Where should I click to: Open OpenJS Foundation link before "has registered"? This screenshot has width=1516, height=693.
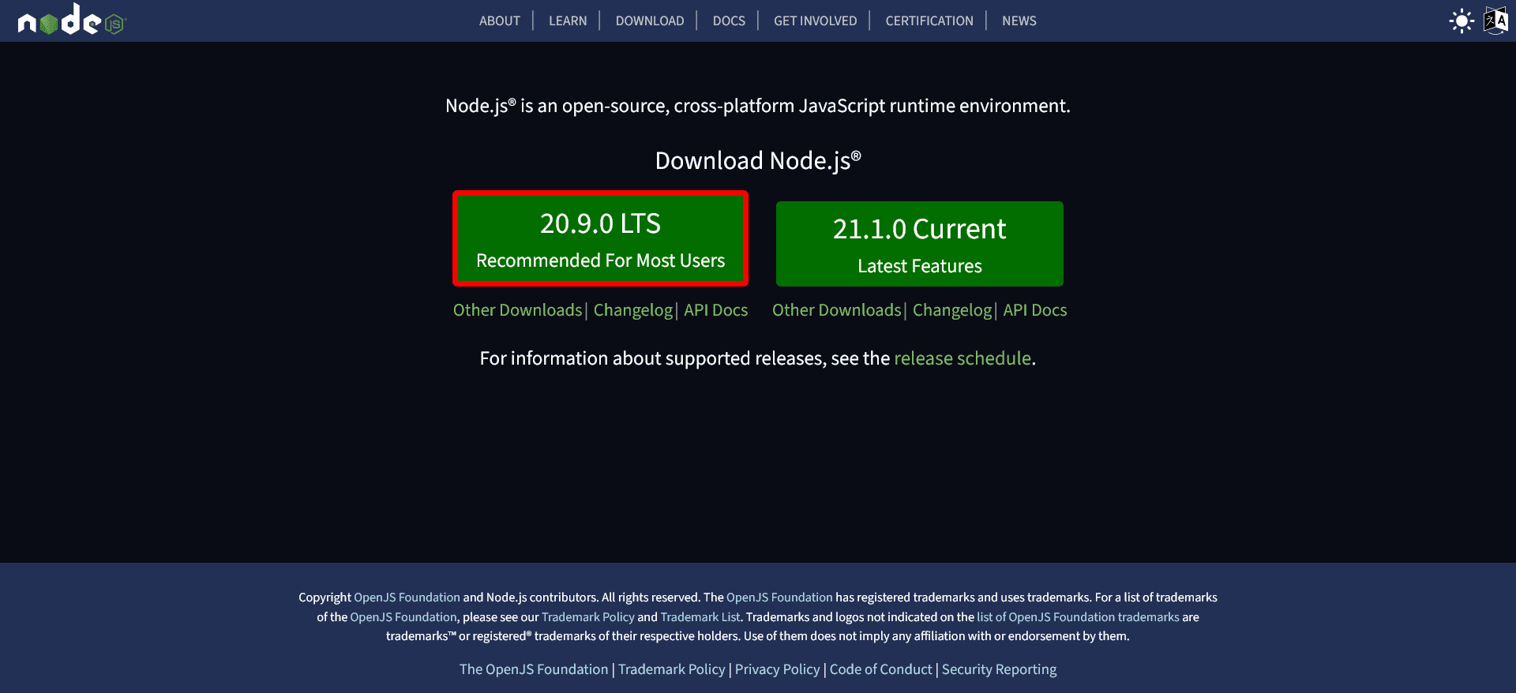[x=779, y=597]
